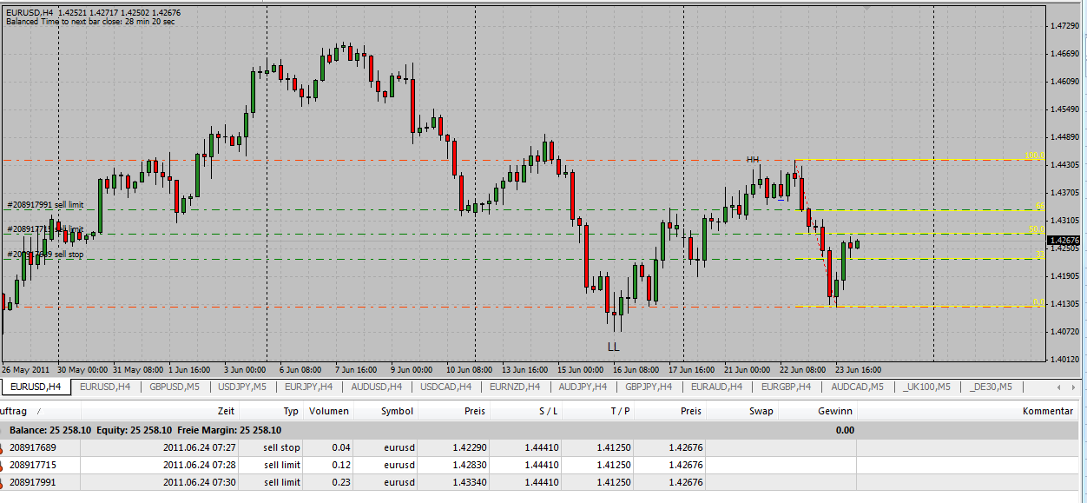The height and width of the screenshot is (503, 1087).
Task: Open the AUDCAD,M5 chart tab
Action: pos(857,387)
